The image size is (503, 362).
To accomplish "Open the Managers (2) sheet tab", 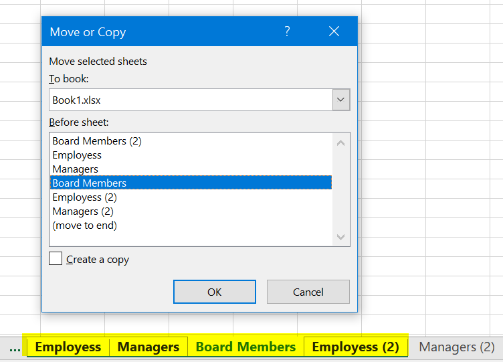I will click(456, 347).
